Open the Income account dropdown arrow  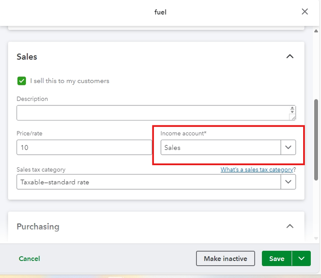(x=288, y=147)
